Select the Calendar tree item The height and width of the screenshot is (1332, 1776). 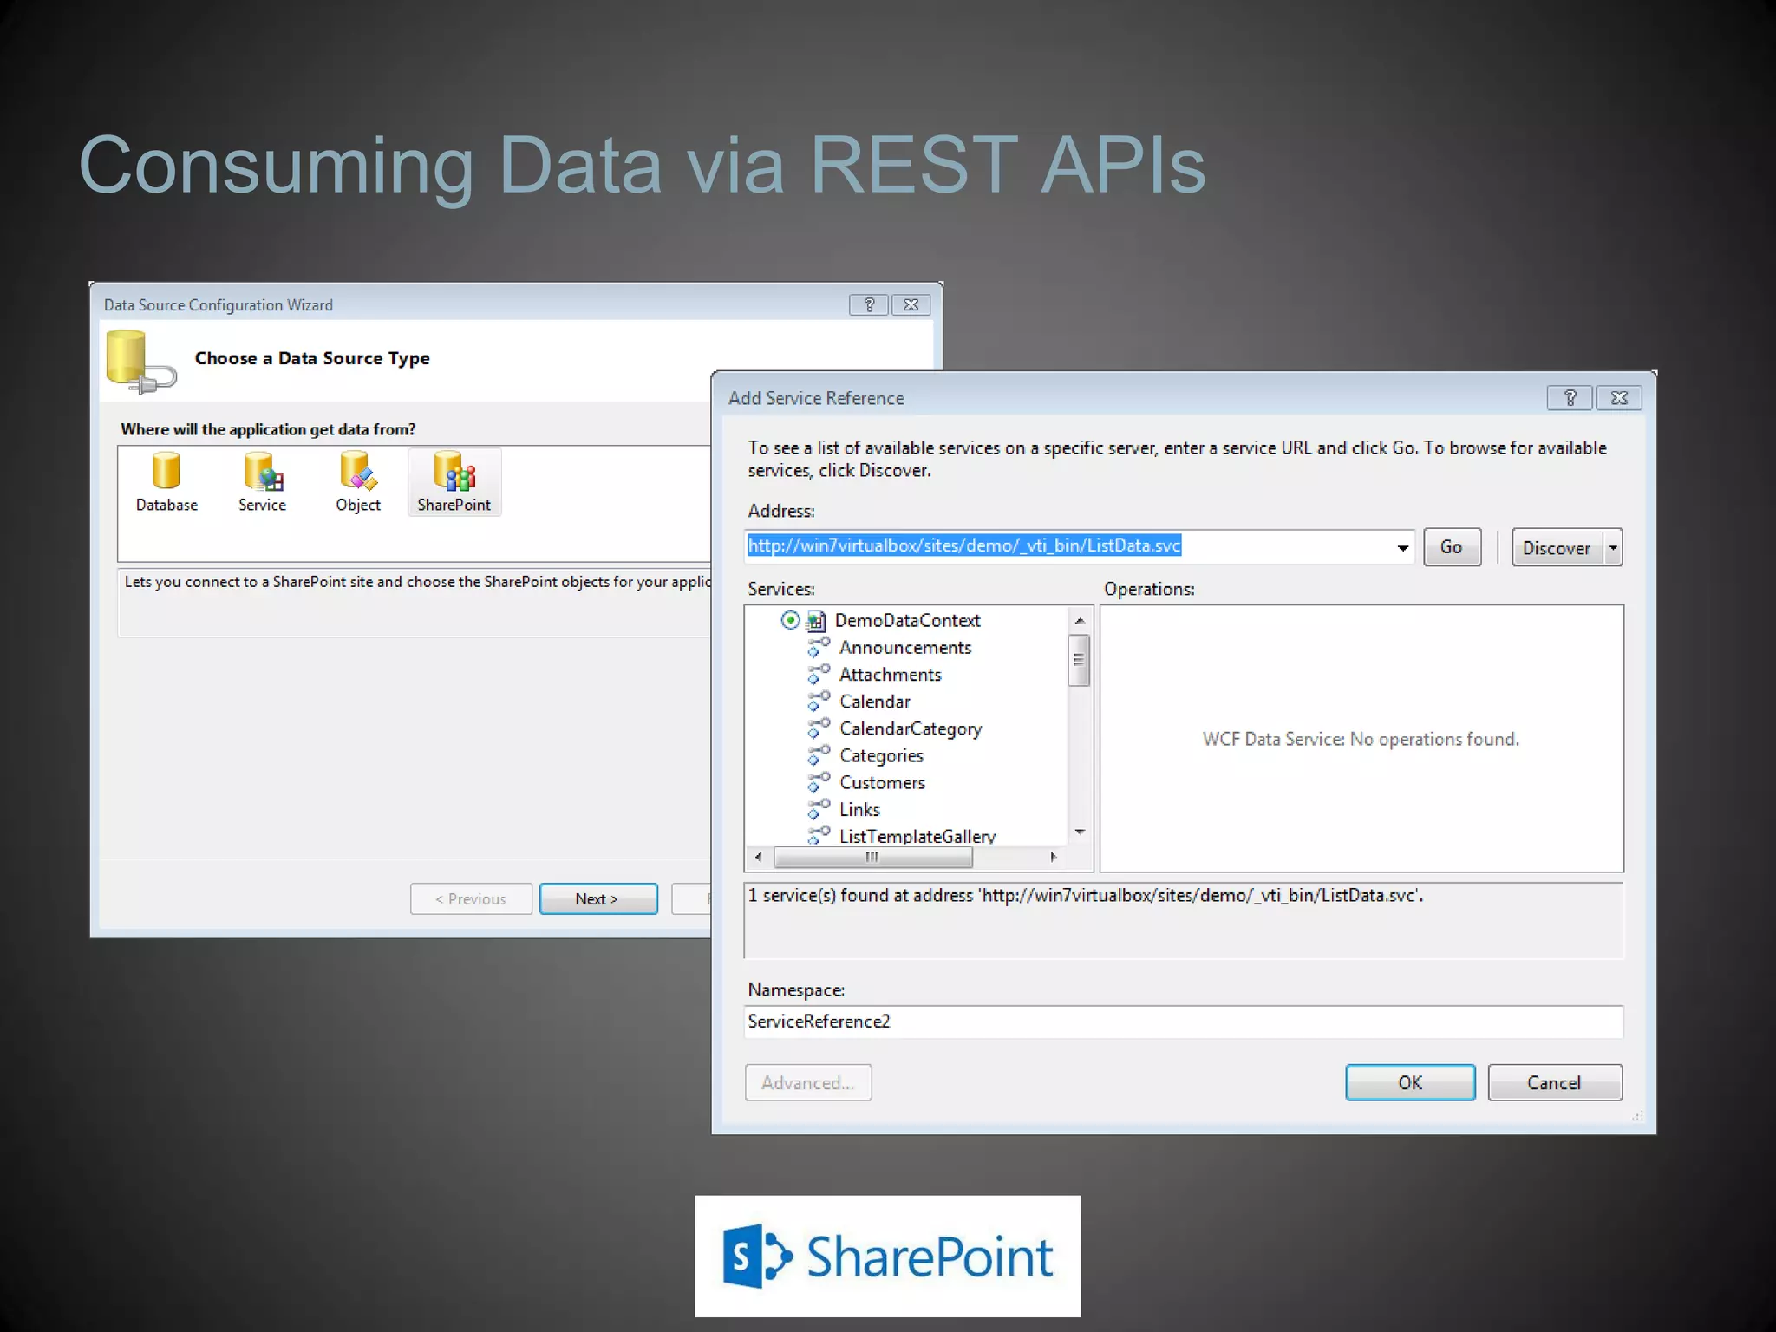click(x=874, y=702)
